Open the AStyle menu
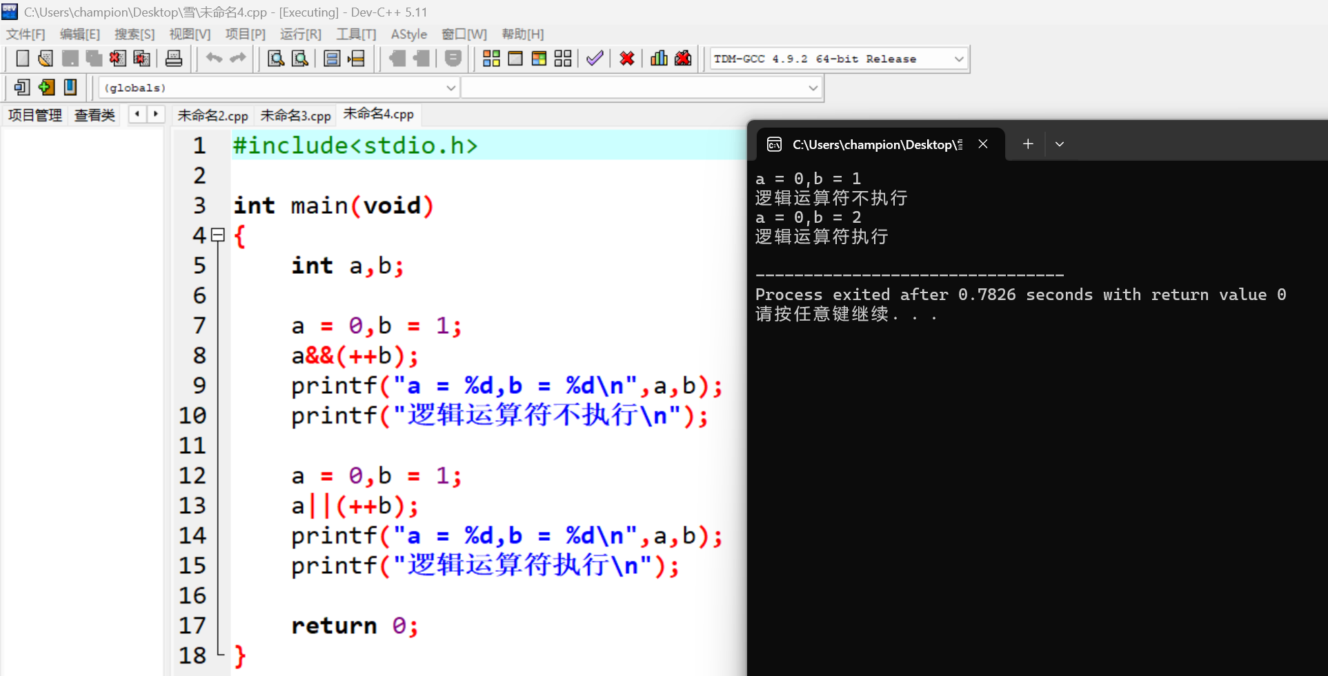Viewport: 1328px width, 676px height. coord(409,34)
